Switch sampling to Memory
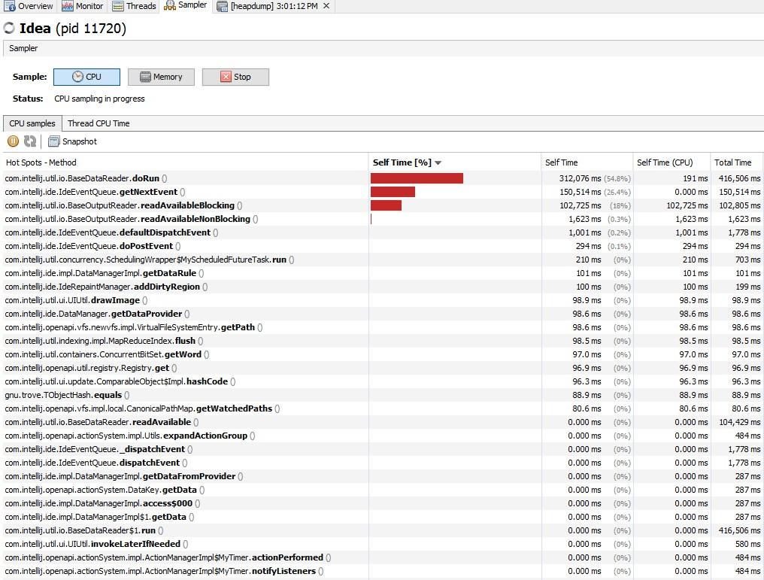764x580 pixels. click(x=161, y=77)
